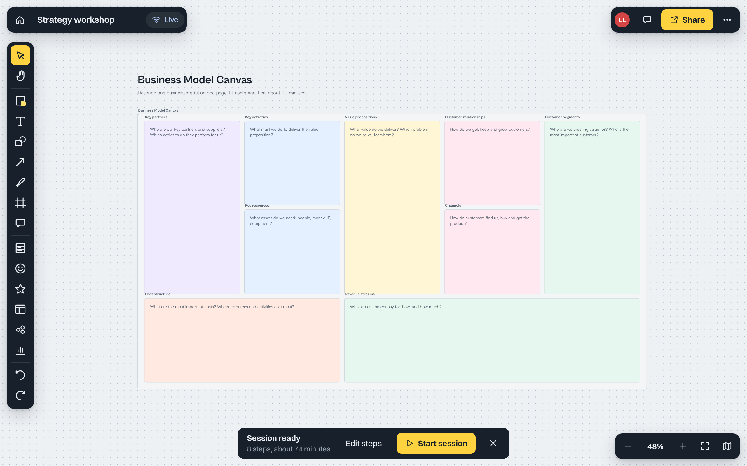Click Edit steps
The width and height of the screenshot is (747, 466).
tap(363, 444)
